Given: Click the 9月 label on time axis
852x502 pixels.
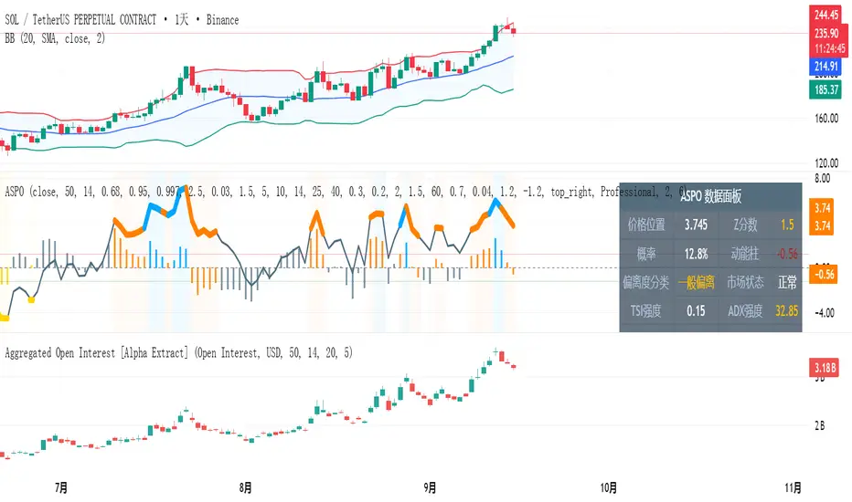Looking at the screenshot, I should tap(430, 488).
